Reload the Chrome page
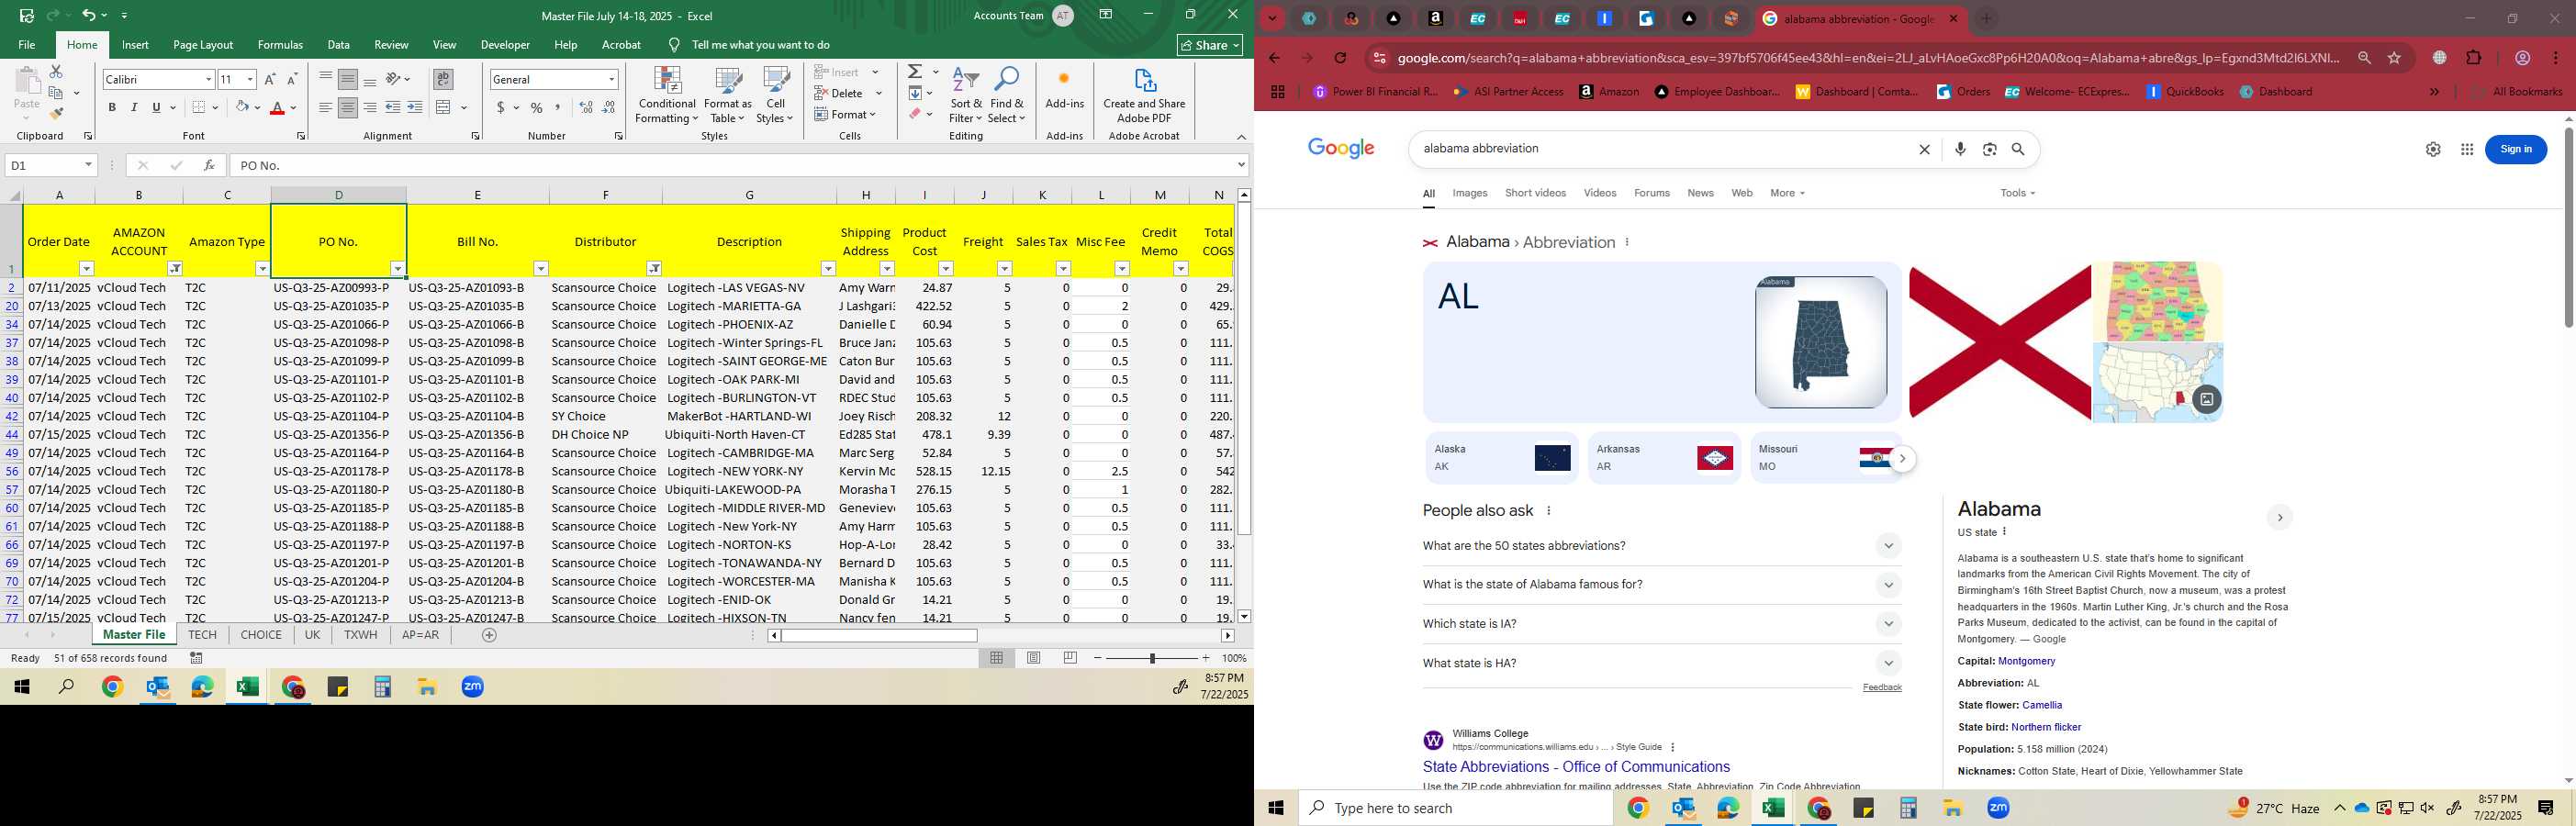 [x=1341, y=58]
